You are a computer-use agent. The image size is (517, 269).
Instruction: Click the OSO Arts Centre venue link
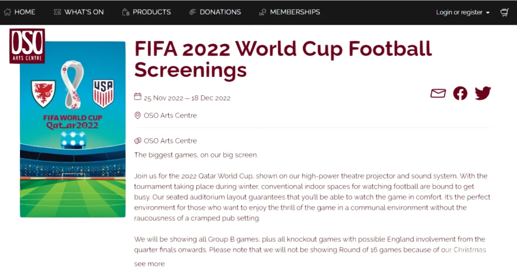pyautogui.click(x=170, y=116)
